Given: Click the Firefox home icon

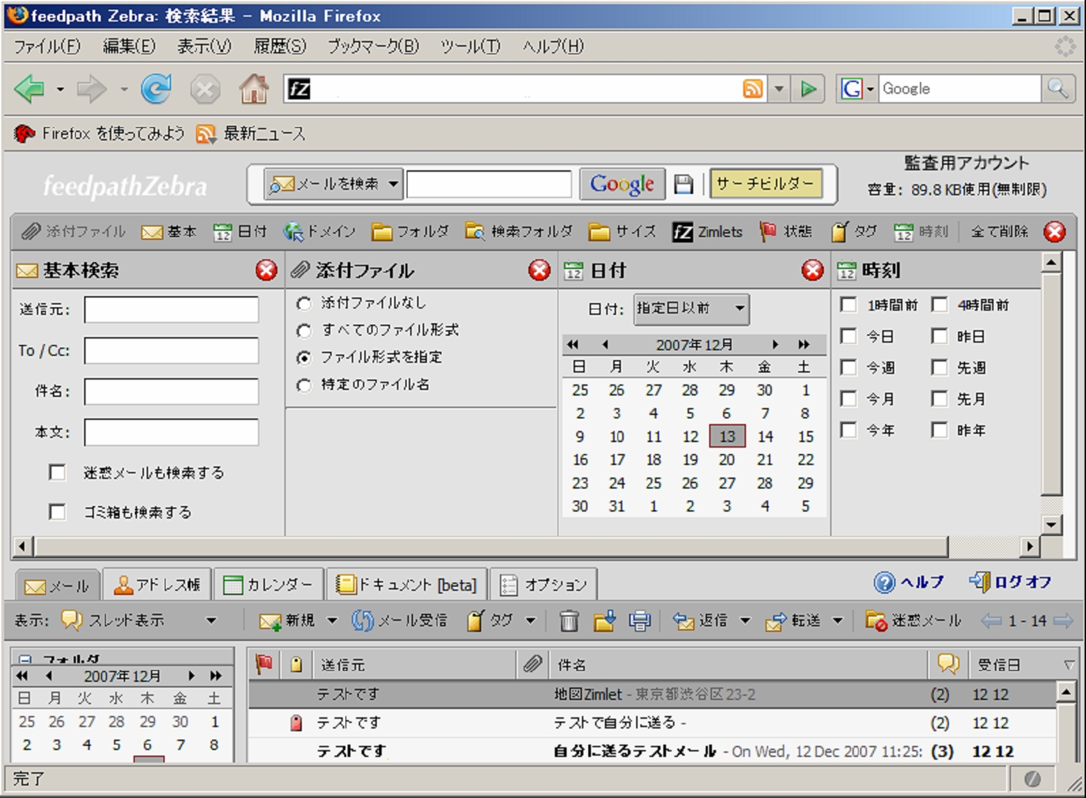Looking at the screenshot, I should click(x=254, y=89).
